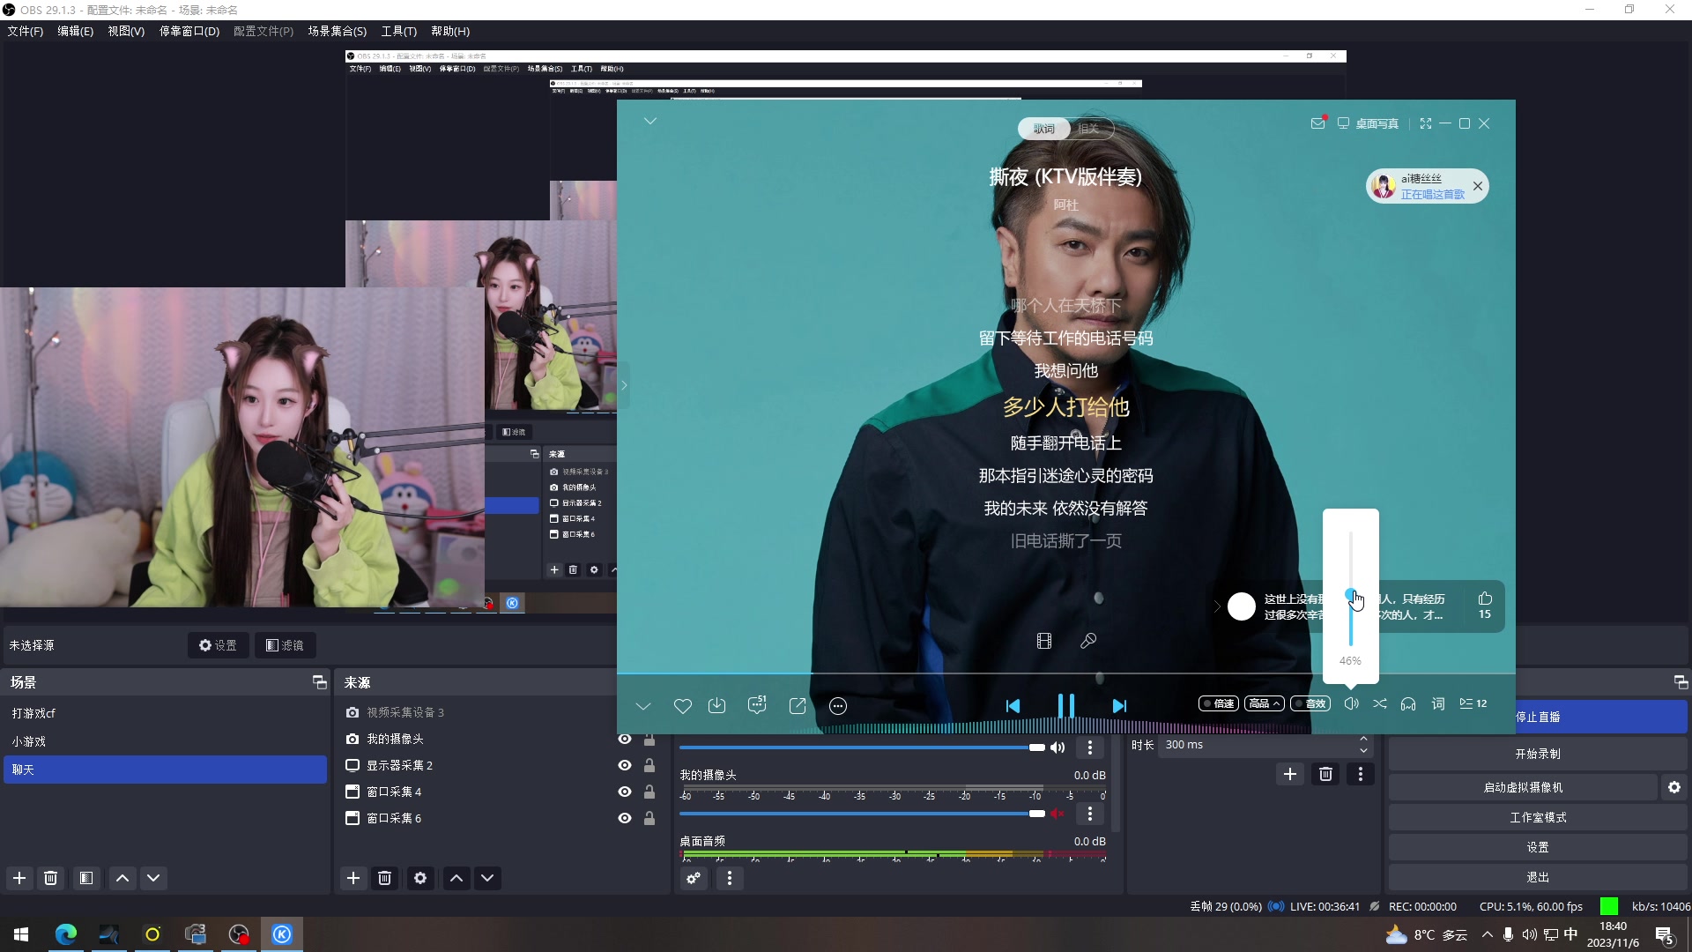Switch to 歌词 lyrics tab
The image size is (1692, 952).
[x=1044, y=129]
